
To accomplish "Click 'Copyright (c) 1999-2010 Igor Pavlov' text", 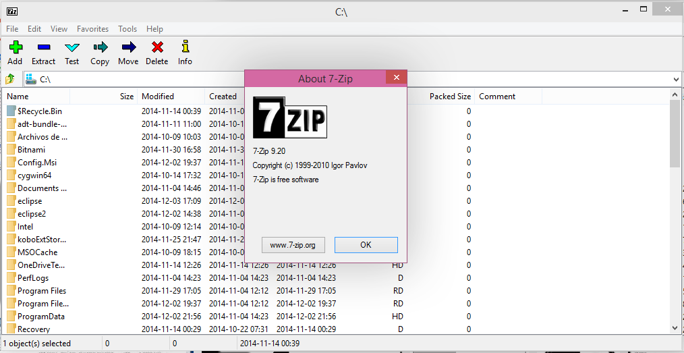I will [x=312, y=165].
